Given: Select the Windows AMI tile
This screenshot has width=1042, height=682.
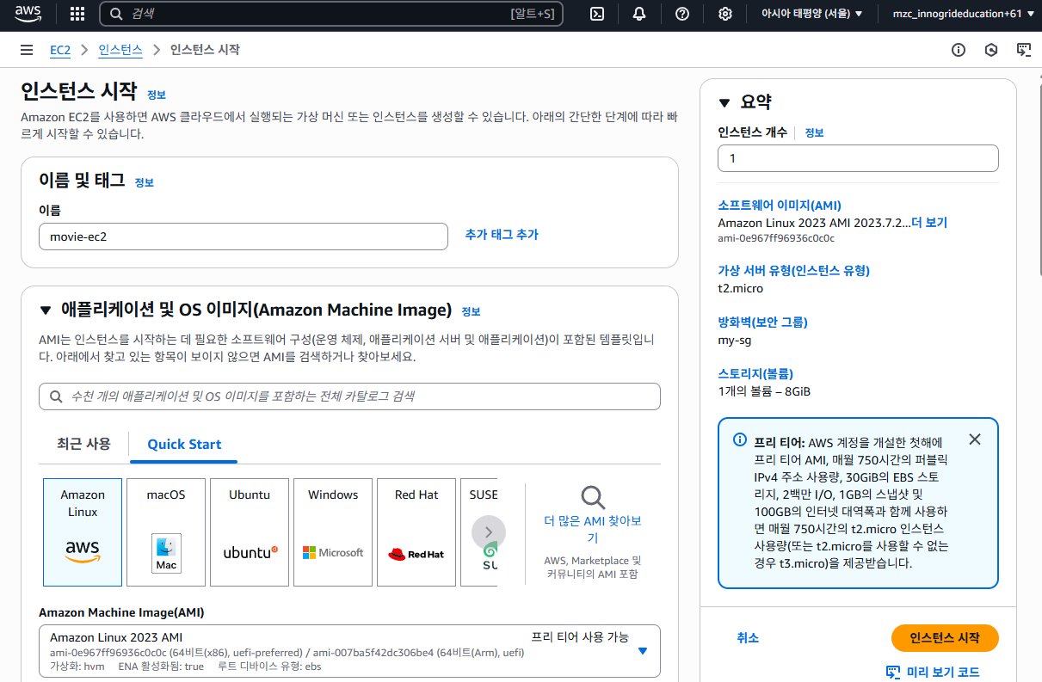Looking at the screenshot, I should click(x=333, y=532).
